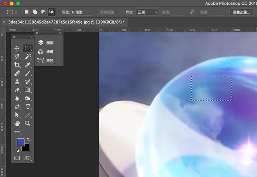Viewport: 257px width, 177px height.
Task: Open the Edit Toolbar three-dots menu
Action: click(17, 132)
